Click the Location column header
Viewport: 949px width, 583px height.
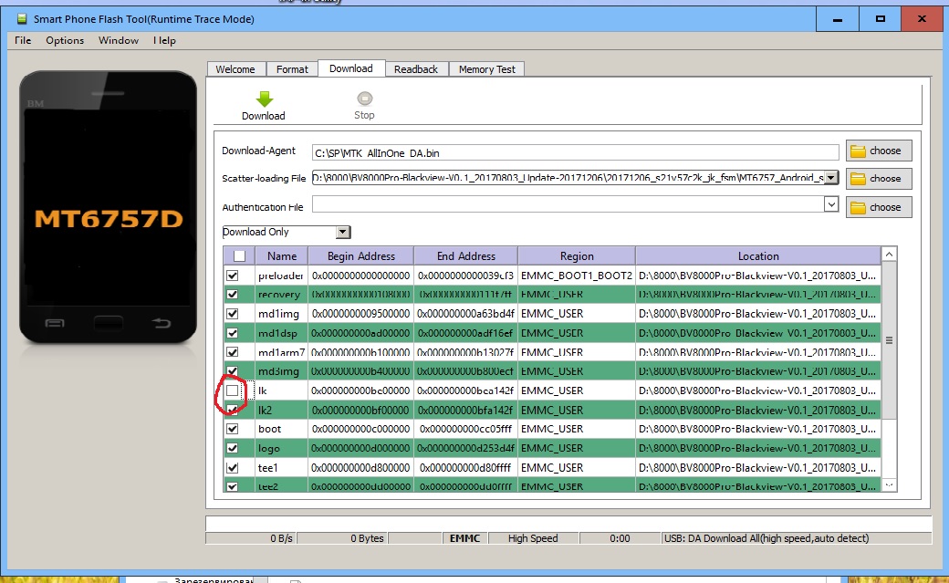click(758, 256)
